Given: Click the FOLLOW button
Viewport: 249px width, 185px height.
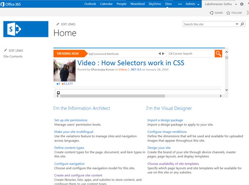Looking at the screenshot, I should coord(234,13).
